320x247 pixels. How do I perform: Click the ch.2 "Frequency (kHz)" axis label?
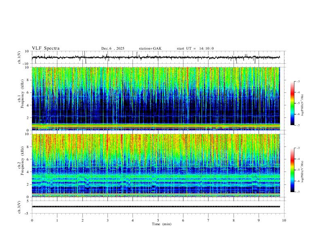pos(22,161)
